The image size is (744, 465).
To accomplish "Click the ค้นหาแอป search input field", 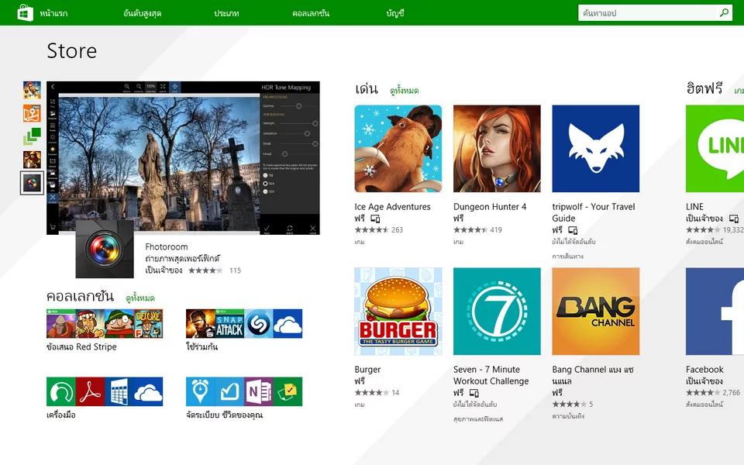I will 646,13.
